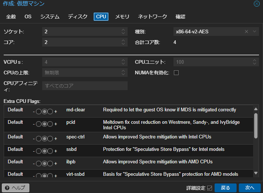Switch to the メモリ tab

pyautogui.click(x=122, y=16)
